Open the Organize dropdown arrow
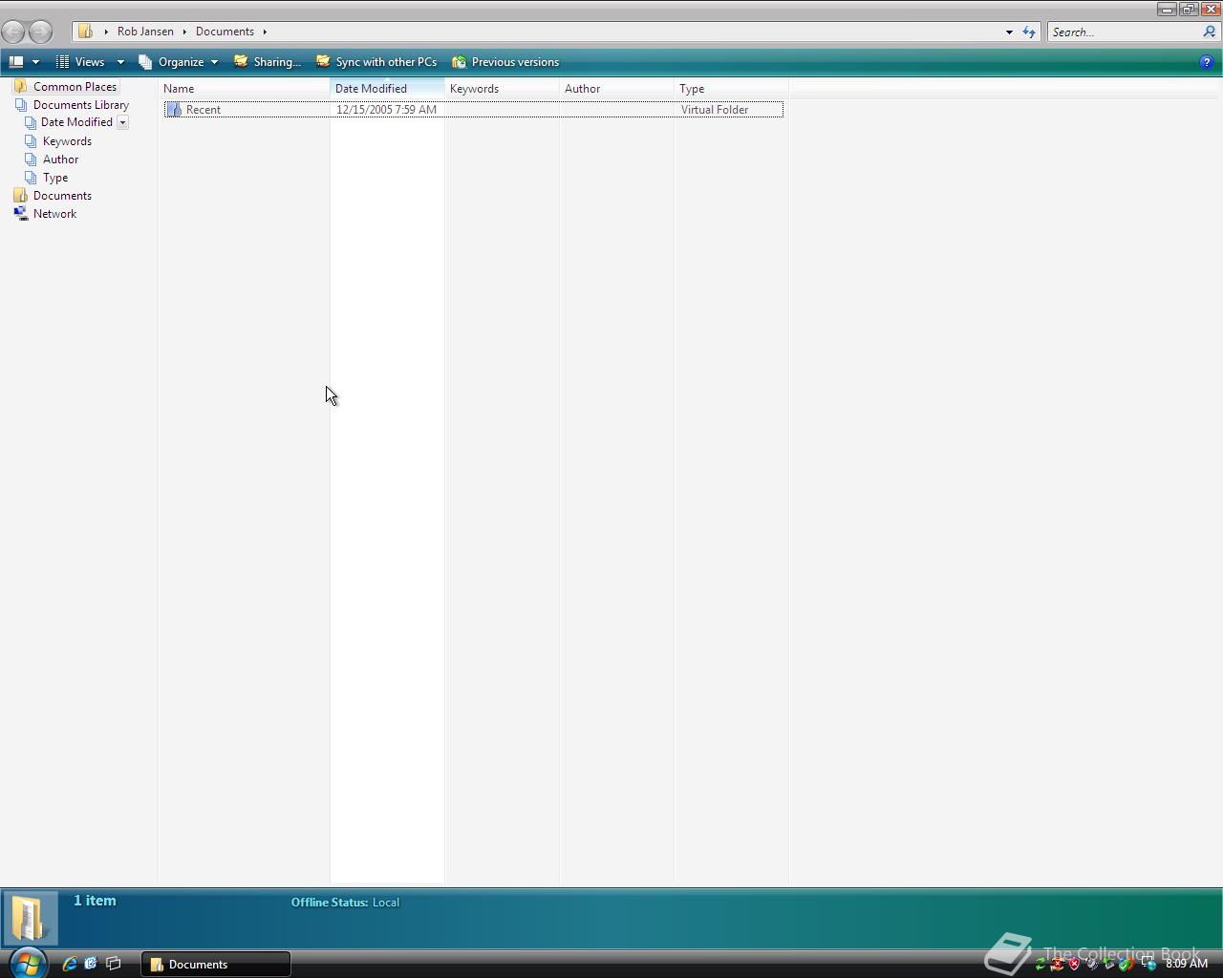The width and height of the screenshot is (1223, 978). (214, 62)
